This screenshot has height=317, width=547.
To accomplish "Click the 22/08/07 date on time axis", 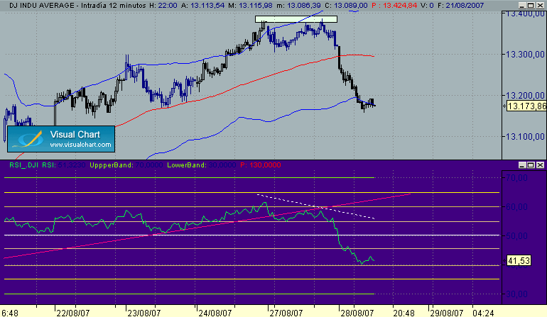I will coord(73,313).
